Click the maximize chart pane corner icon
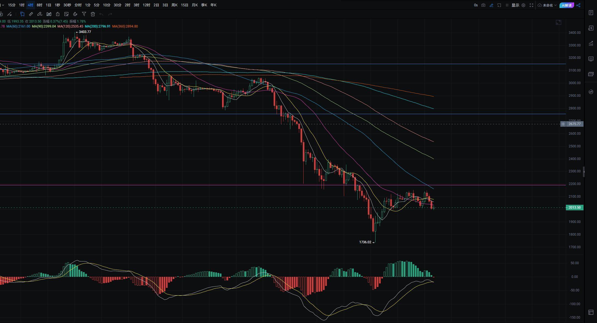This screenshot has height=323, width=597. coord(558,23)
